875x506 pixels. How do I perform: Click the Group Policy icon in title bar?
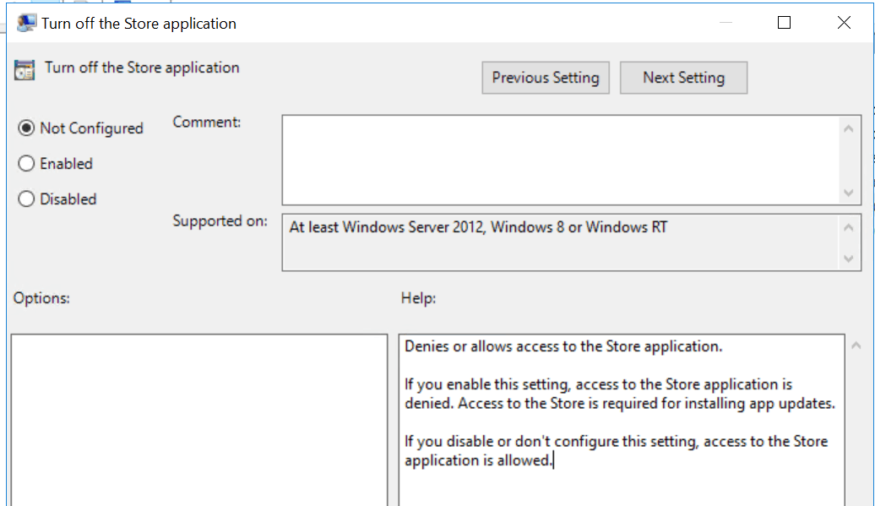tap(26, 23)
